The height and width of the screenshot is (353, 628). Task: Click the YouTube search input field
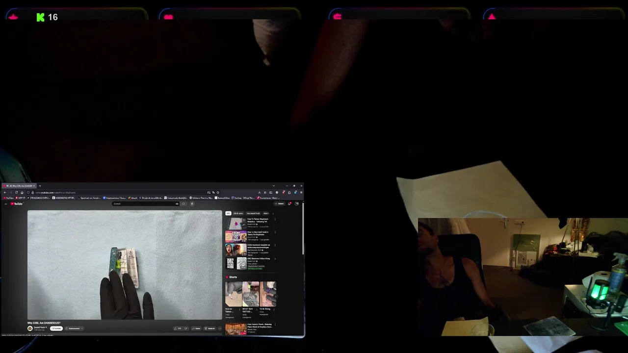pos(145,204)
